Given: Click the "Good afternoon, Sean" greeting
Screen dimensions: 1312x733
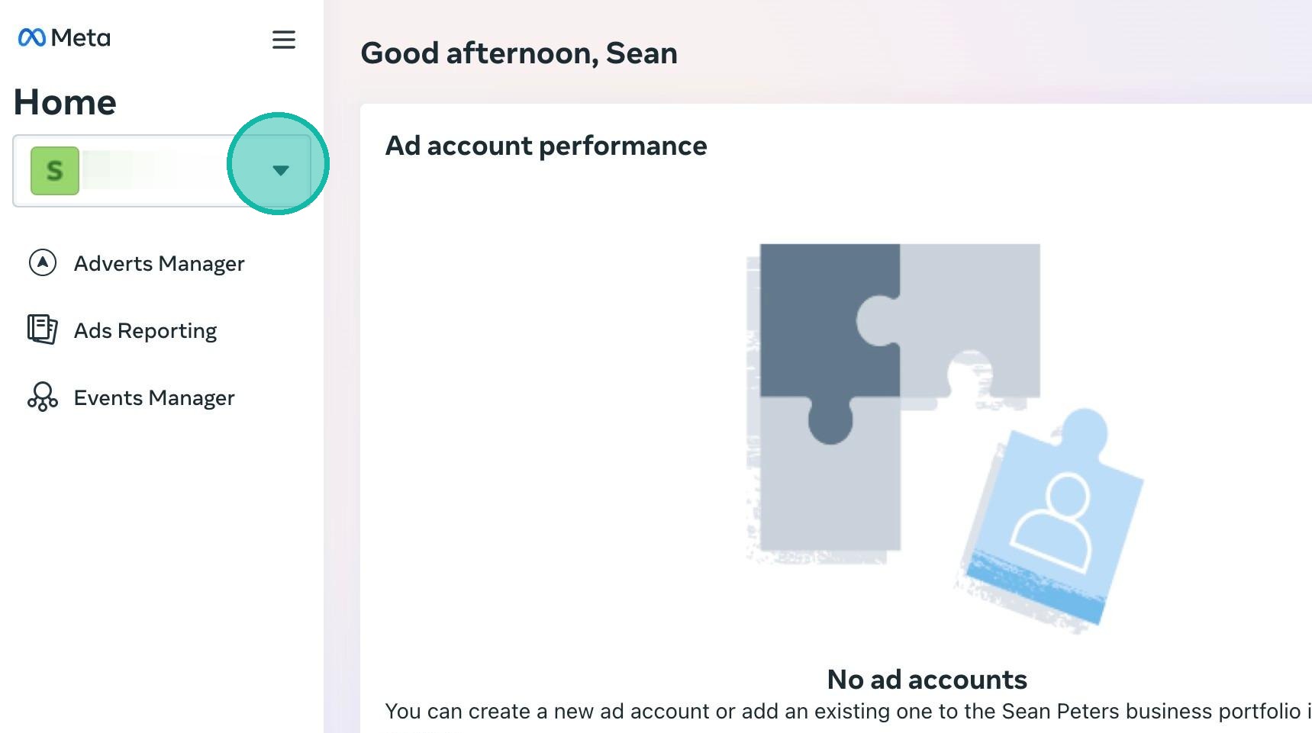Looking at the screenshot, I should point(519,53).
